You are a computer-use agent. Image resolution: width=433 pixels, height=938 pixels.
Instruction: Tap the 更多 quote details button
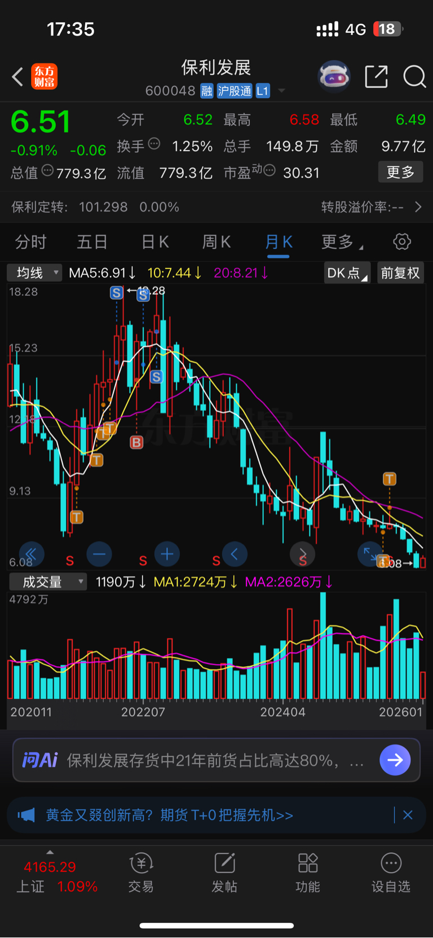point(400,172)
